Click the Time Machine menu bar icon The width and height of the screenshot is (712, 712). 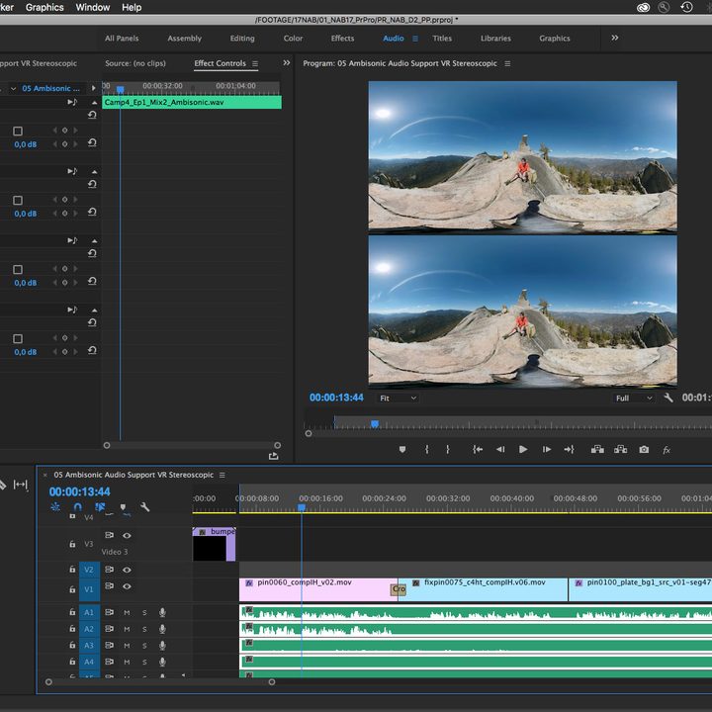[x=686, y=7]
